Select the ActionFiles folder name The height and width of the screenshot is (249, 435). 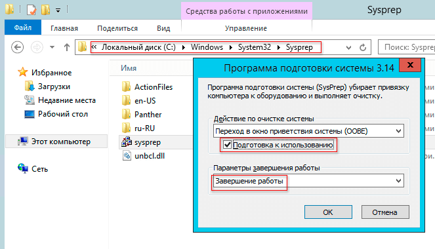tap(154, 87)
